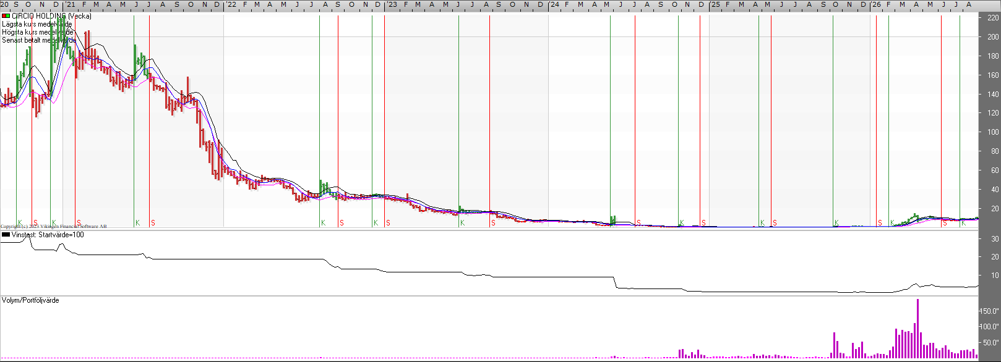Screen dimensions: 1001x362
Task: Click the 10 value on the Vinsttest axis
Action: (x=995, y=276)
